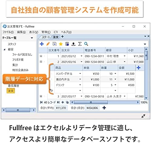The width and height of the screenshot is (151, 143).
Task: Click the sigma summation icon
Action: click(x=80, y=44)
